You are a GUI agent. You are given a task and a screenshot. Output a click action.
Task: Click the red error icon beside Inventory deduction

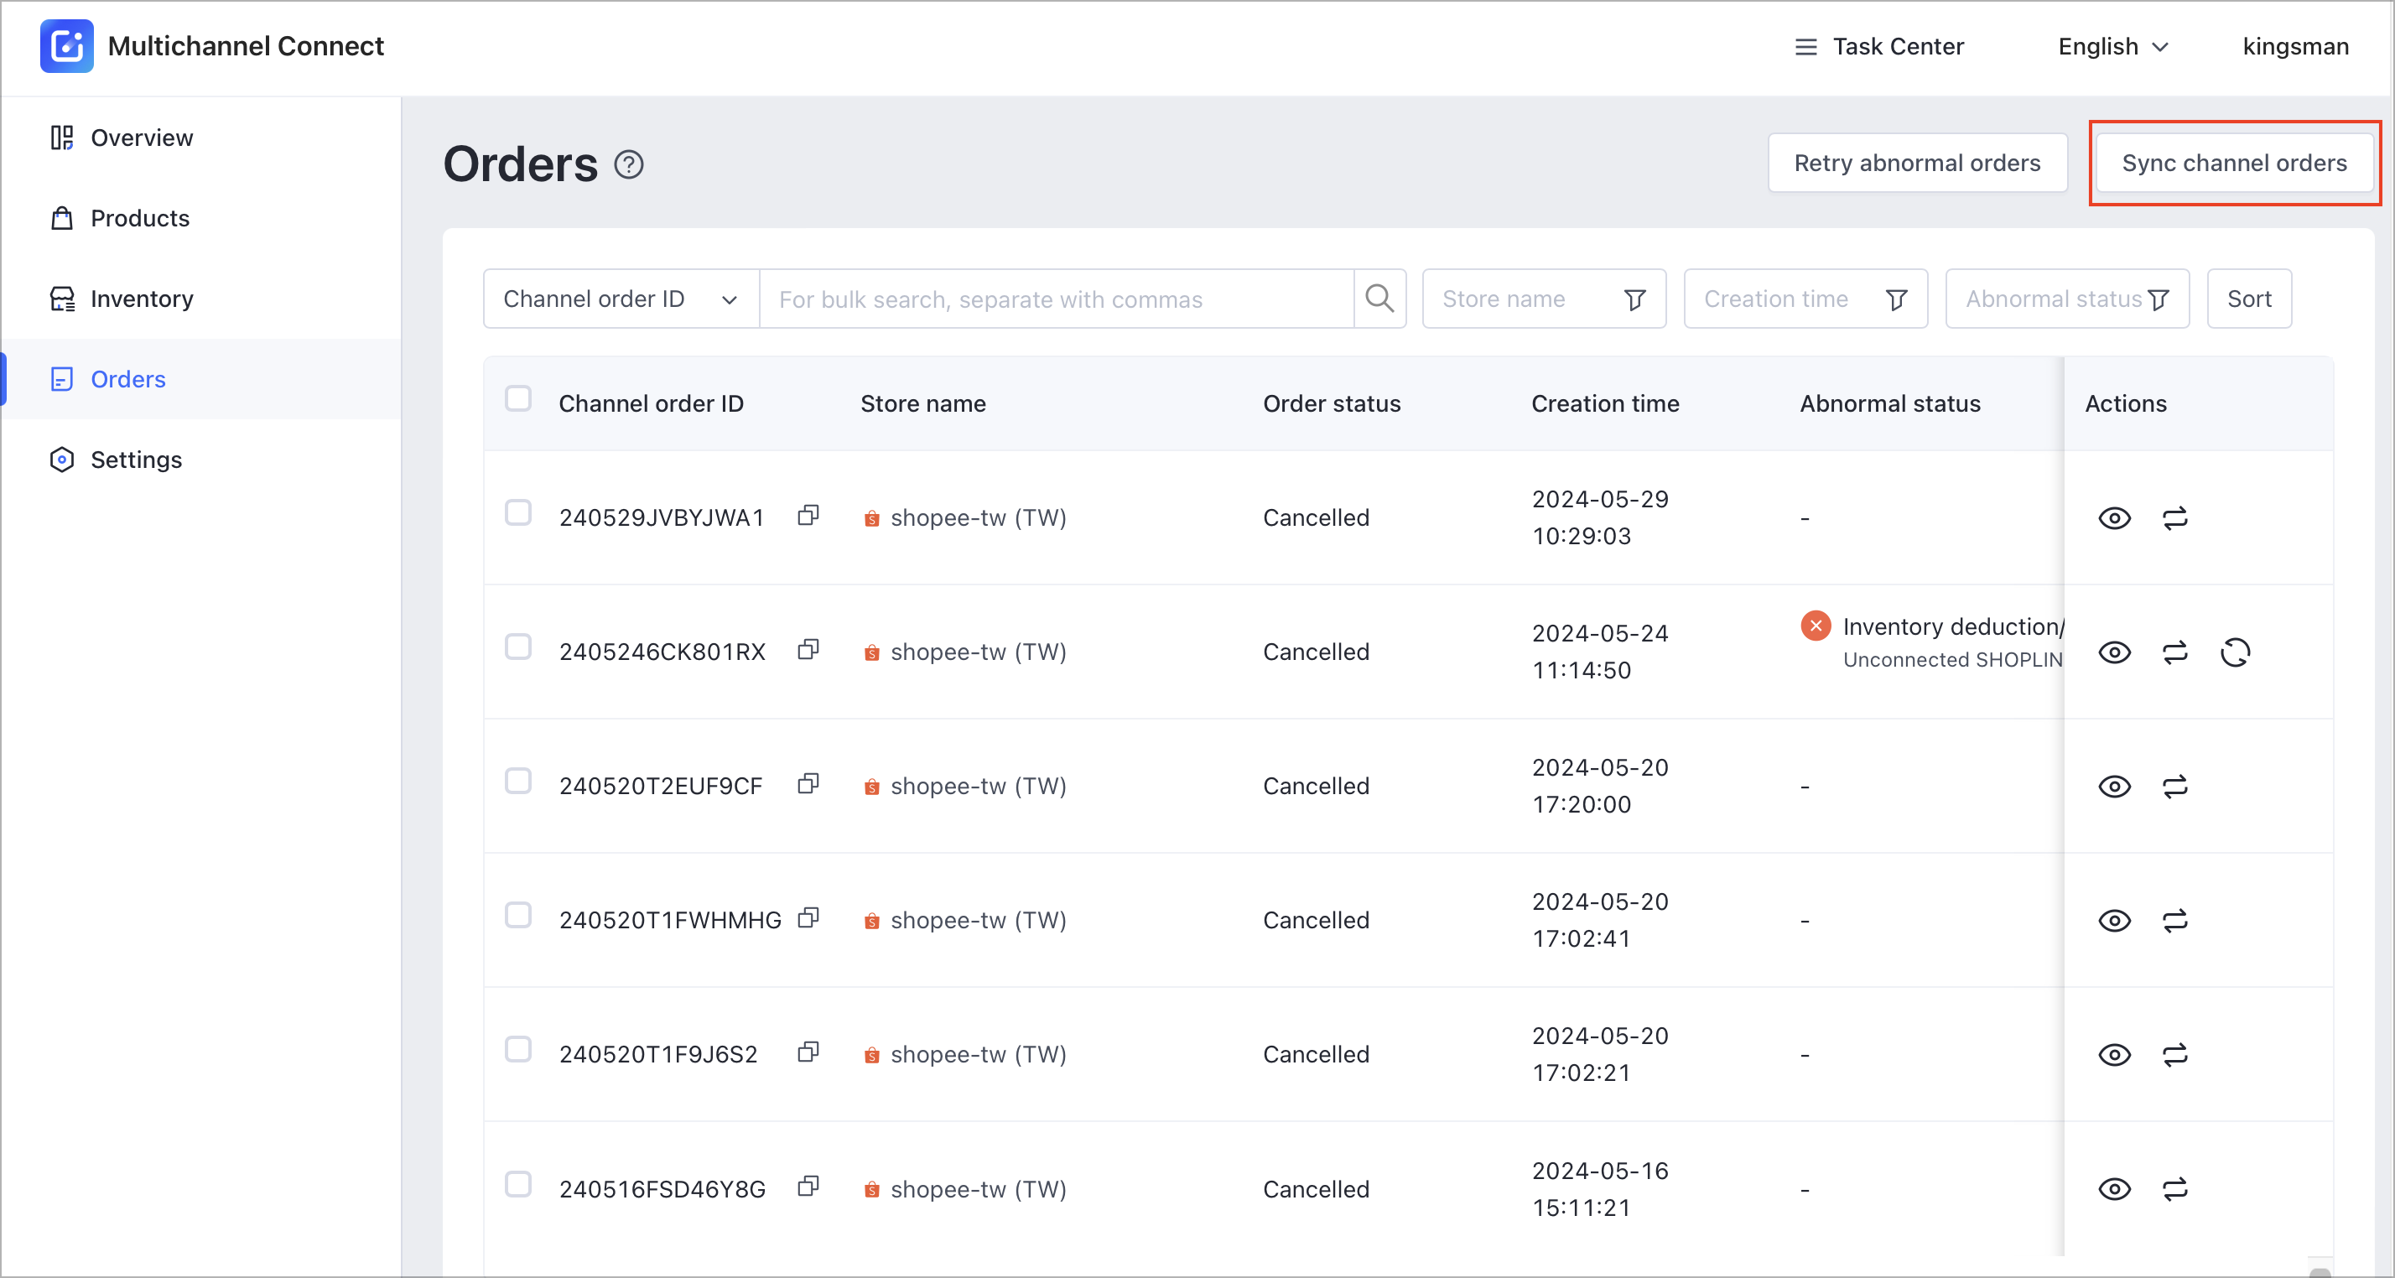pyautogui.click(x=1815, y=626)
